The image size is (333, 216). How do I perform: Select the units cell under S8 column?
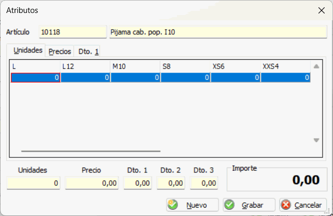186,77
